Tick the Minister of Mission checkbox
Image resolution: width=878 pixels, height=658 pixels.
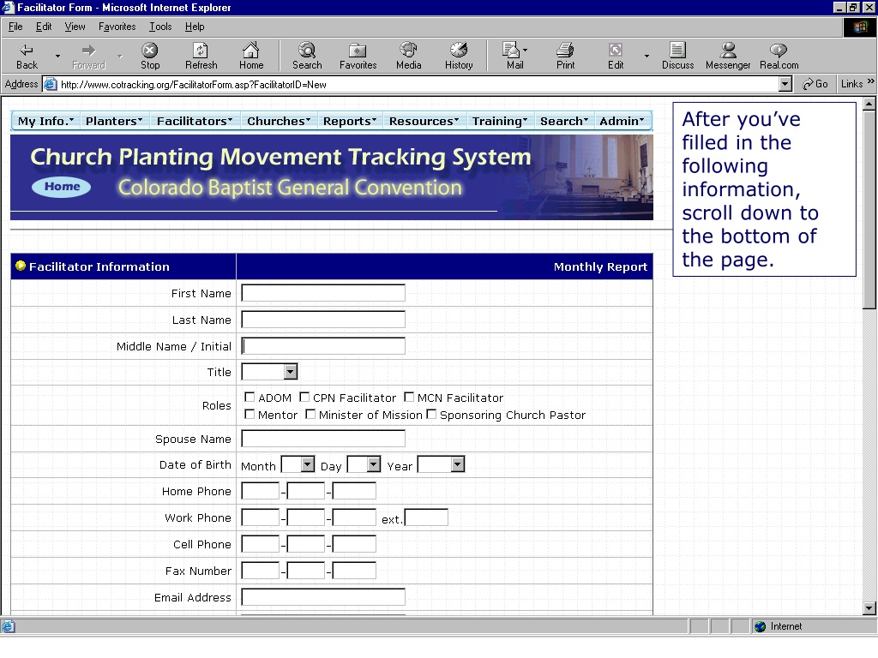pyautogui.click(x=310, y=414)
